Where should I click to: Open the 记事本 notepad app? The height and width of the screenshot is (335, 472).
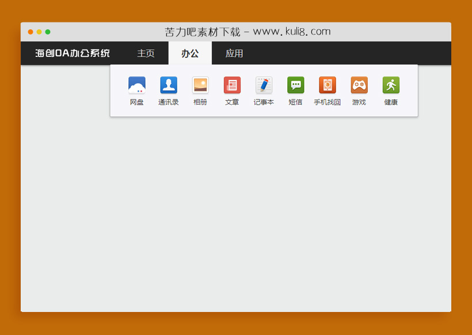263,86
